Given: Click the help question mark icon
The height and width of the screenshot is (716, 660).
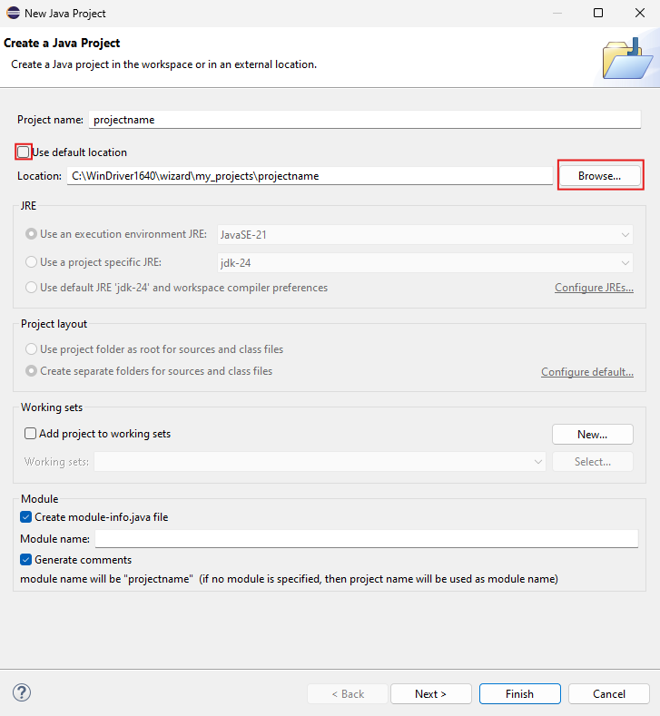Looking at the screenshot, I should pyautogui.click(x=22, y=692).
